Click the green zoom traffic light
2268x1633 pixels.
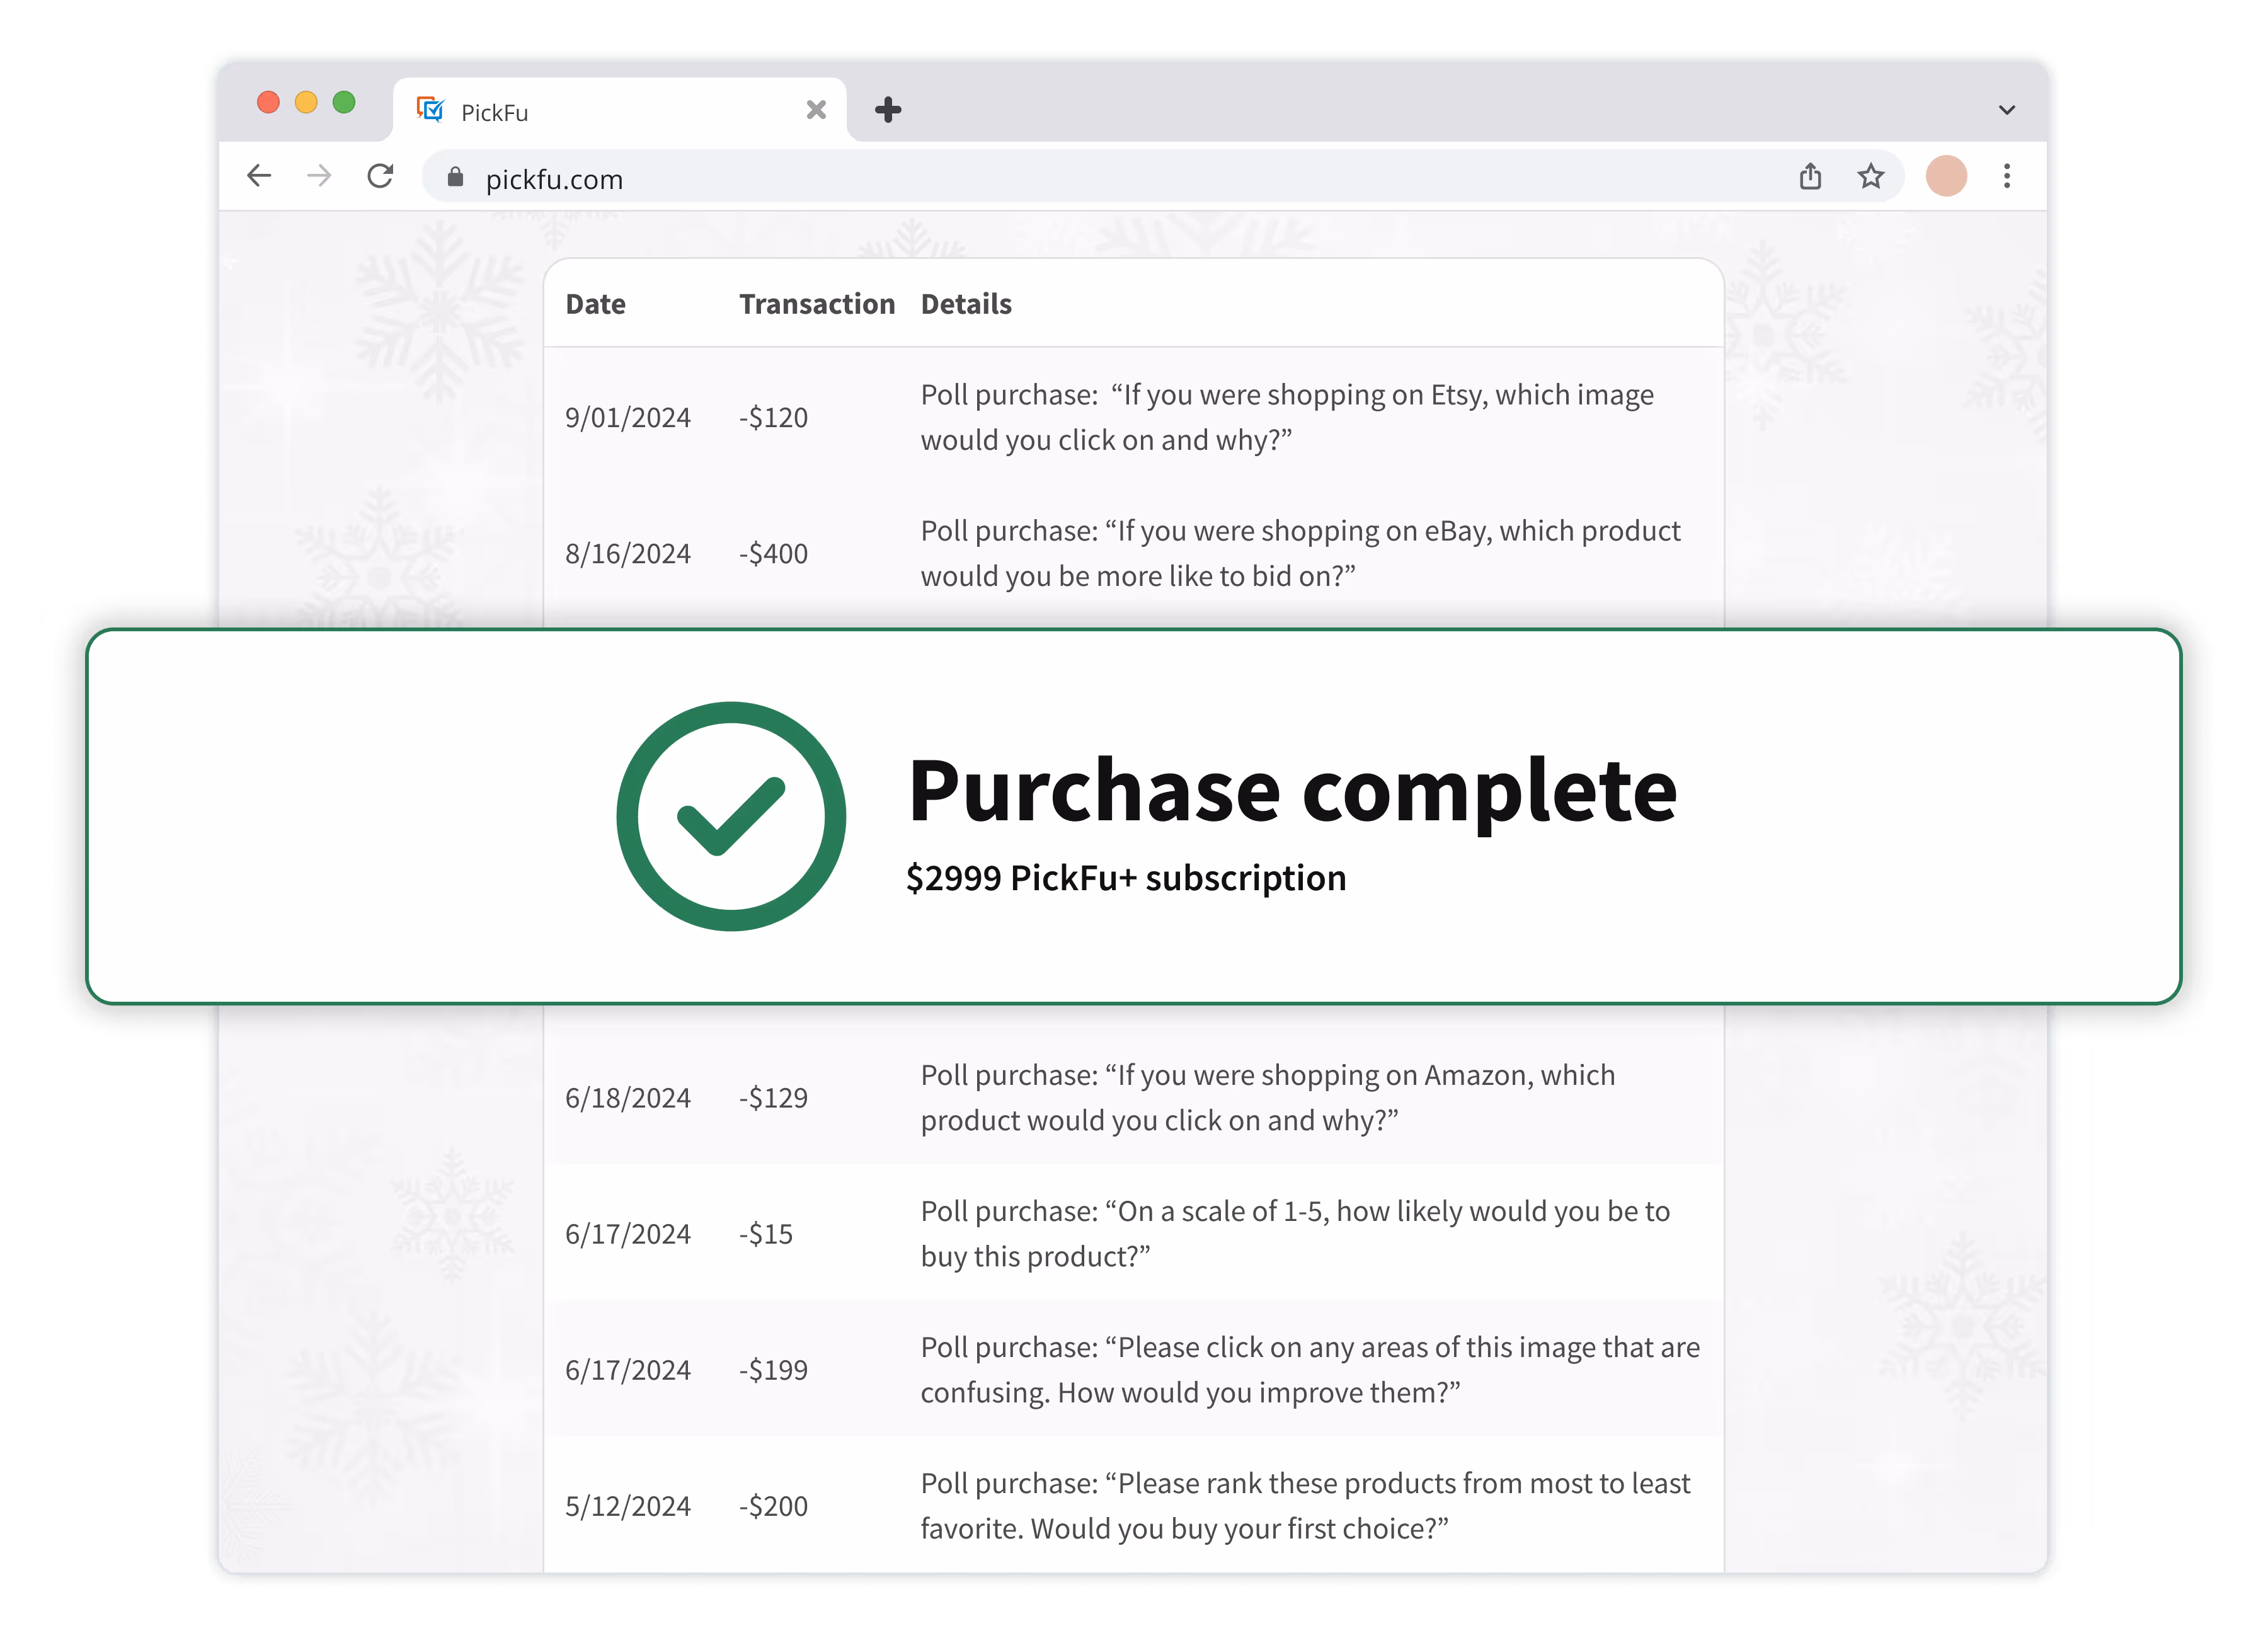344,102
